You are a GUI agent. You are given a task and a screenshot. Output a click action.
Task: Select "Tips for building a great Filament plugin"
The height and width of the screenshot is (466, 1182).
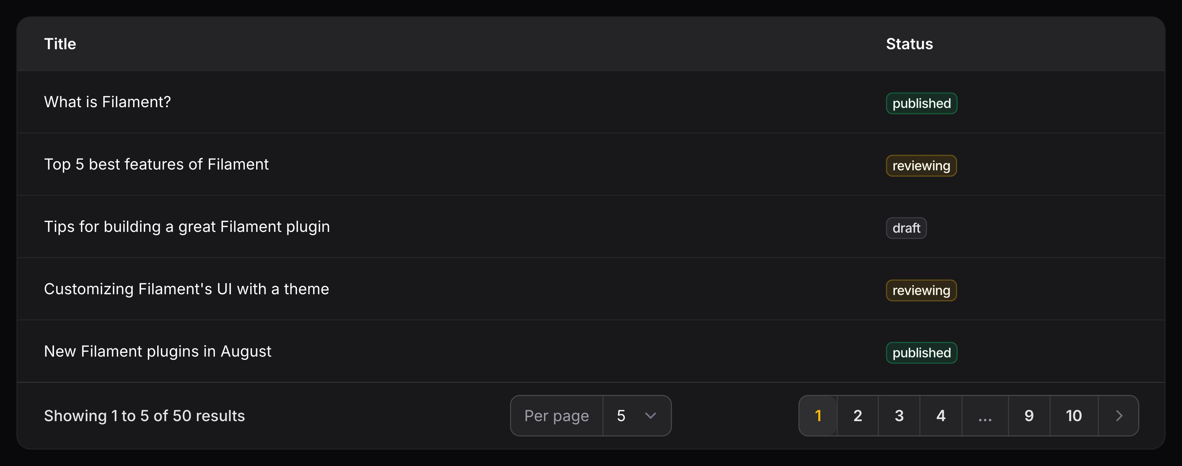187,226
